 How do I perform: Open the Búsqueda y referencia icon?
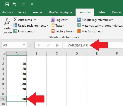[x=79, y=20]
